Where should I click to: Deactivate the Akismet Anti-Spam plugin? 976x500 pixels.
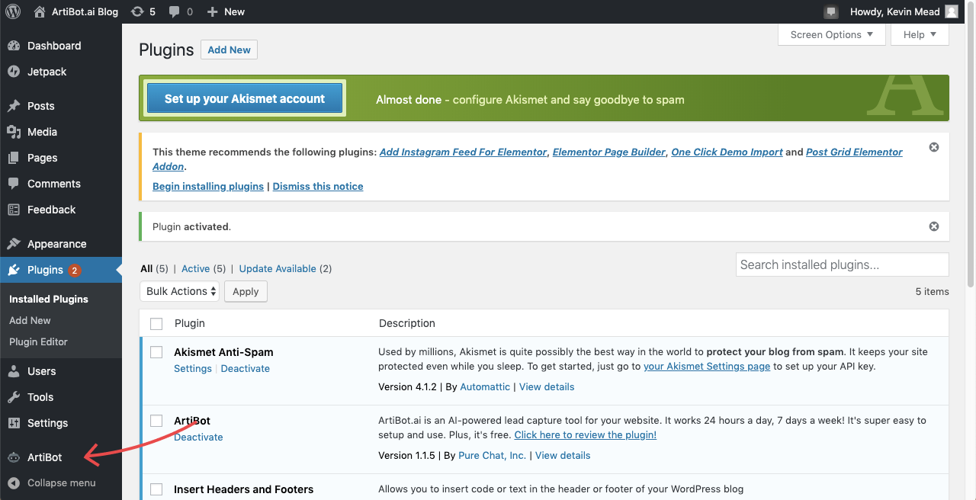click(x=246, y=368)
